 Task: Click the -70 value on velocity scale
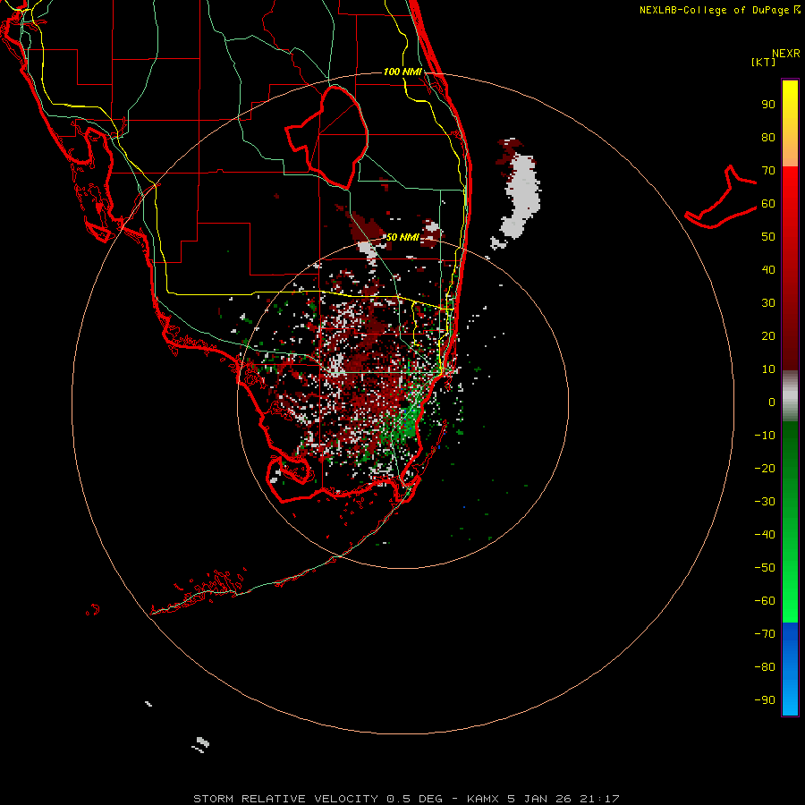point(765,634)
